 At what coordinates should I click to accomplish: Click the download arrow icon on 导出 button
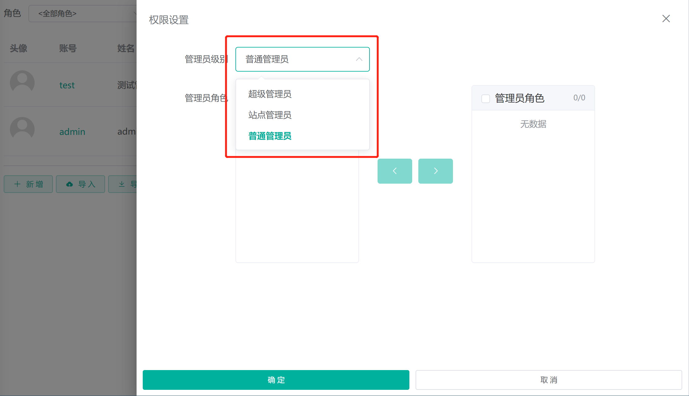[x=122, y=184]
